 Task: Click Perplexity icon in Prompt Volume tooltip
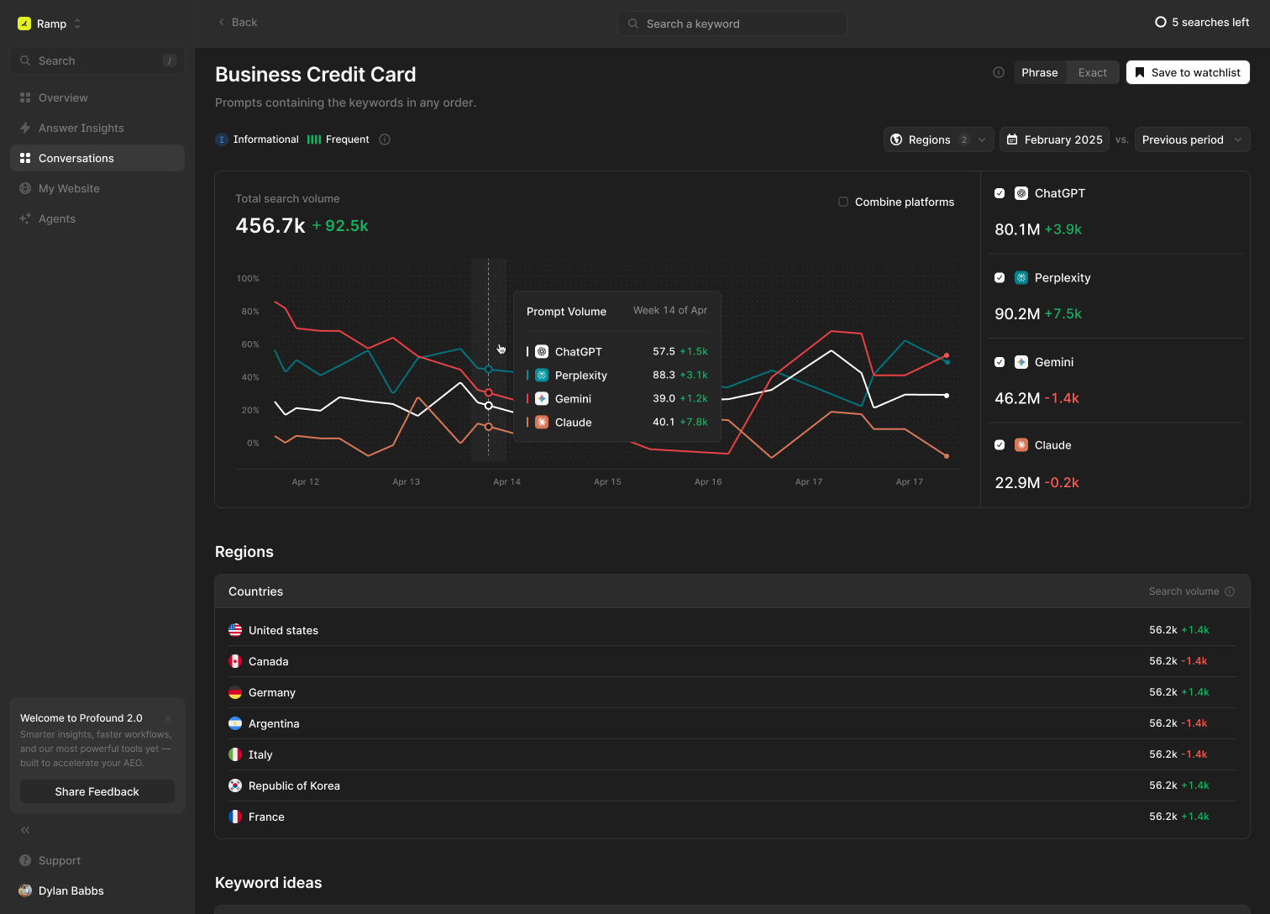pyautogui.click(x=542, y=376)
